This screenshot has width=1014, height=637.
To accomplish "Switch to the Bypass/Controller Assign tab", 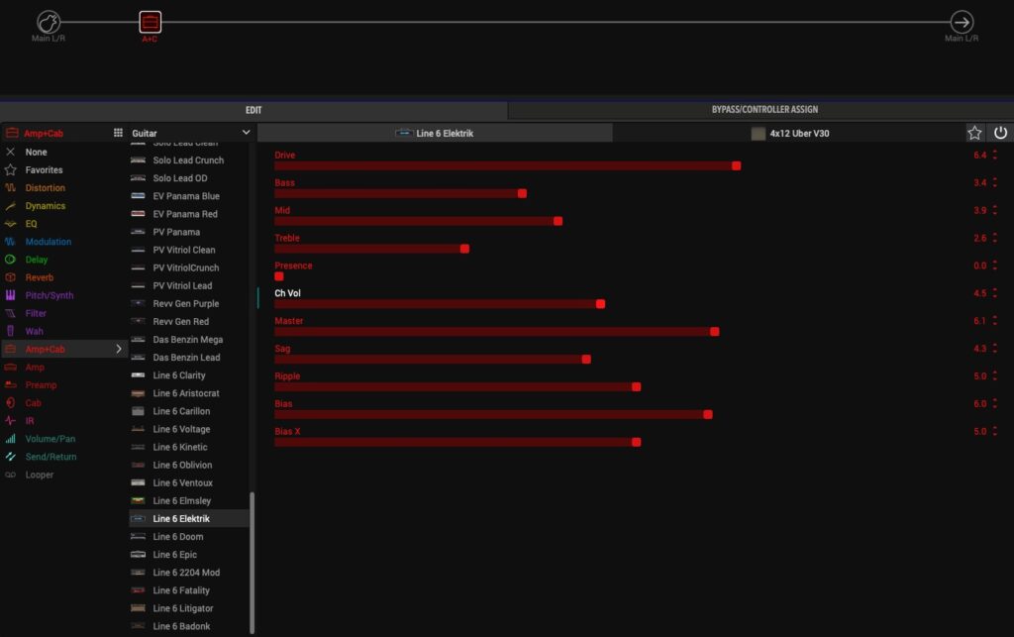I will tap(763, 109).
